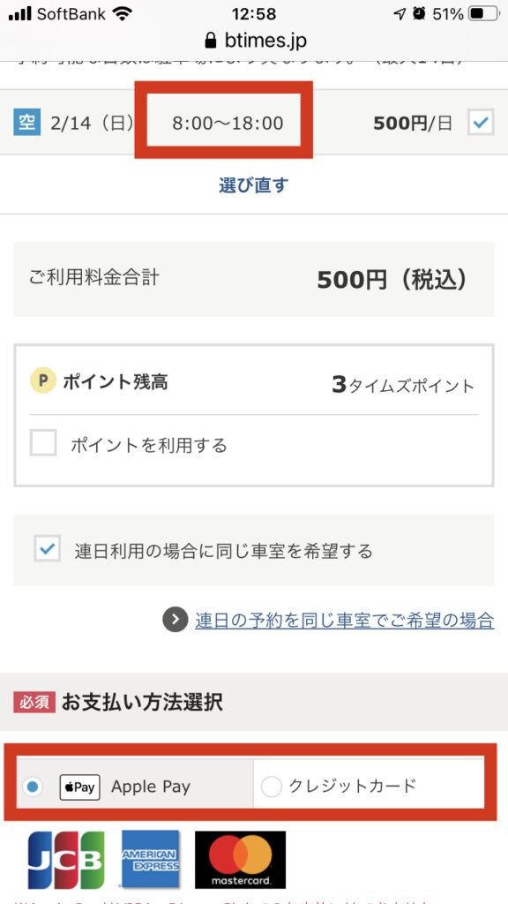Screen dimensions: 508x904
Task: Tap the lock icon beside btimes.jp
Action: (210, 41)
